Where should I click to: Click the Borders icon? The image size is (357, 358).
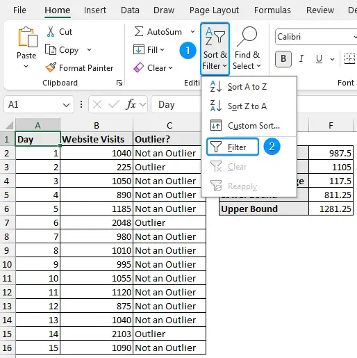349,59
